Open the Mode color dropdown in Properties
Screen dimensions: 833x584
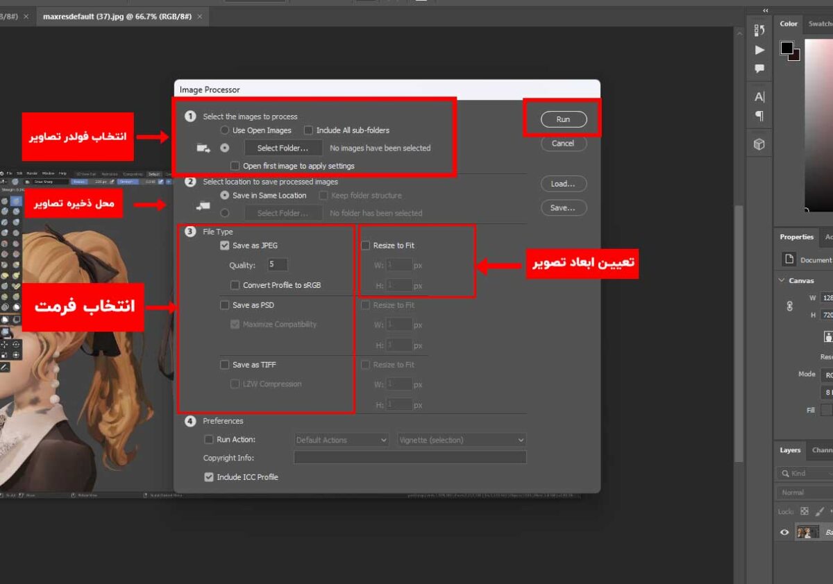827,375
